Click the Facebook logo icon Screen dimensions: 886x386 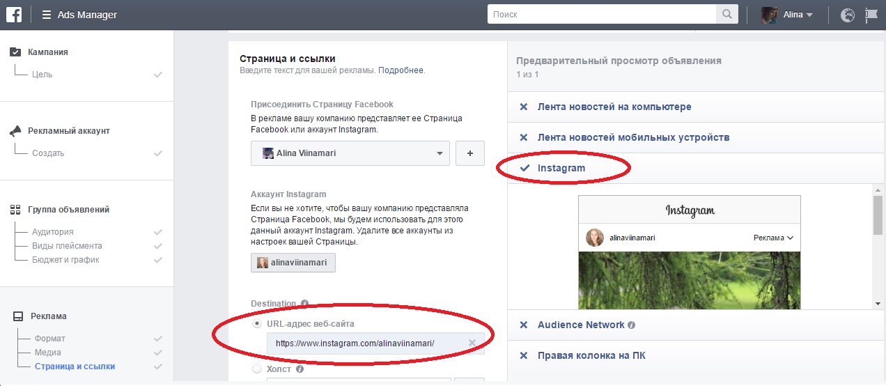tap(15, 15)
